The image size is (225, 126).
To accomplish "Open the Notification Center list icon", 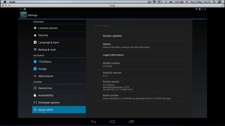I will tap(219, 2).
